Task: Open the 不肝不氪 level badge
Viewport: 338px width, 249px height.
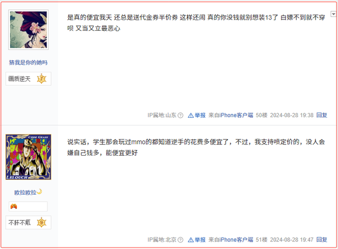Action: coord(28,222)
